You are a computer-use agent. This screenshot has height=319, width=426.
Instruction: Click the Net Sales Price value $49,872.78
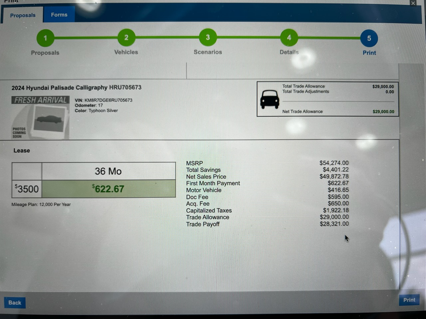click(x=334, y=176)
